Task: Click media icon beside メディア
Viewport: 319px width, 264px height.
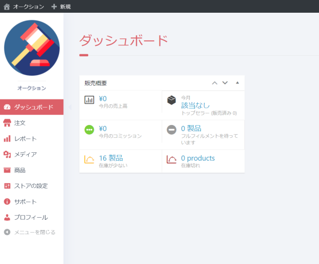Action: pos(7,154)
